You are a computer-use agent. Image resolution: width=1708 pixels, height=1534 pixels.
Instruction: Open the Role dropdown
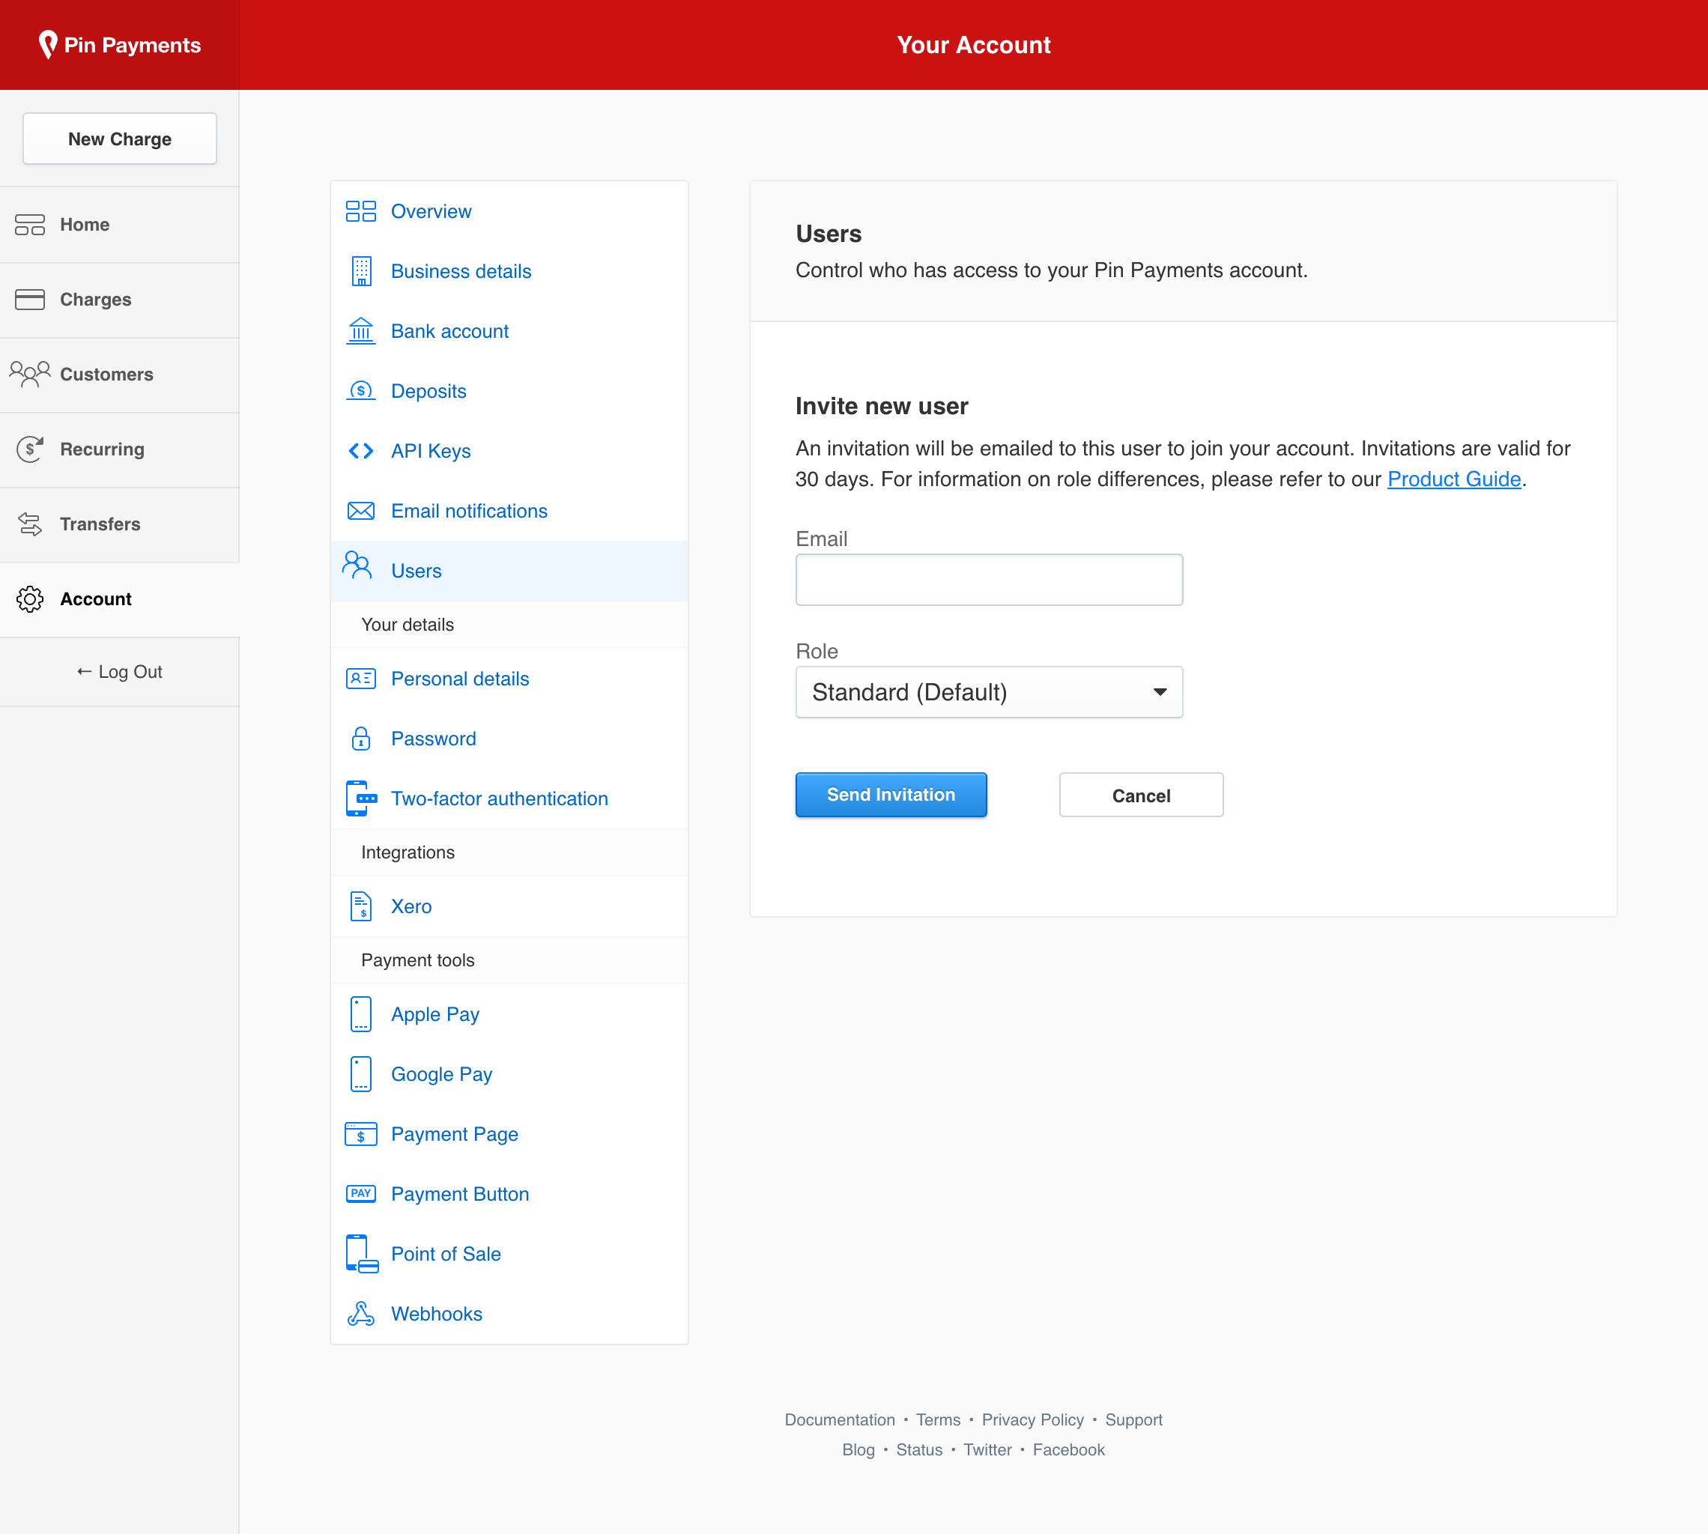[x=989, y=692]
